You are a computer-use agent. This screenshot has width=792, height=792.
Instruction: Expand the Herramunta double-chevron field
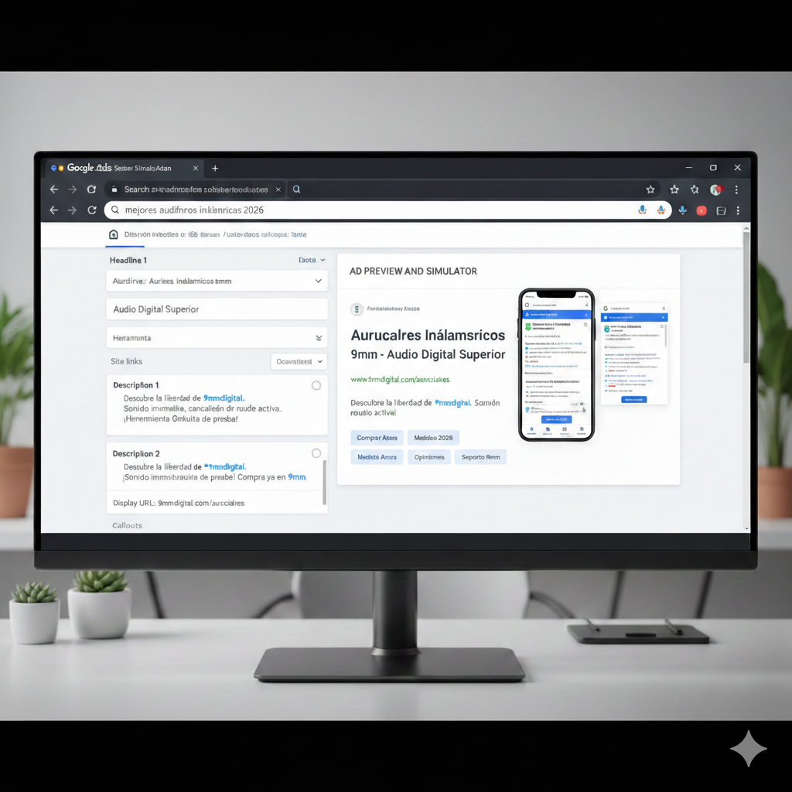tap(318, 338)
